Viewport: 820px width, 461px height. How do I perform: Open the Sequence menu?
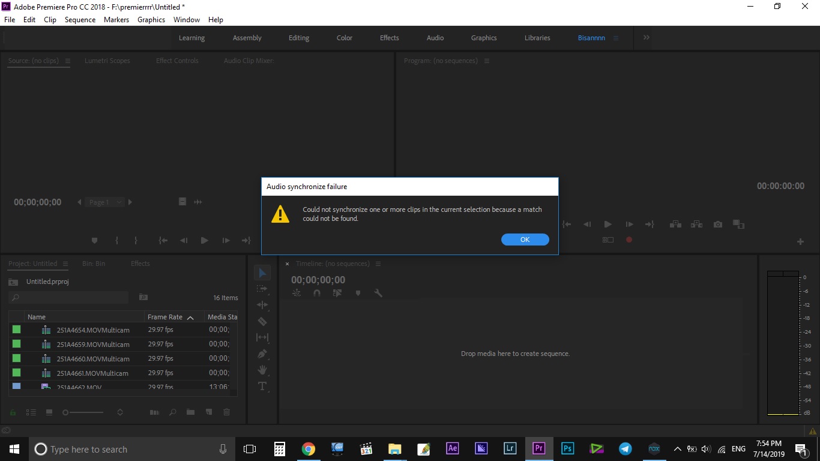80,19
